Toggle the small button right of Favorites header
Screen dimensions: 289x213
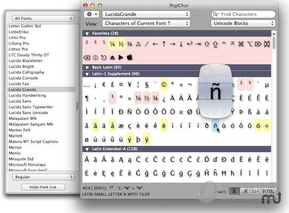pyautogui.click(x=274, y=34)
